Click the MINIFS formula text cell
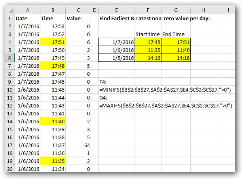Screen dimensions: 243x180 point(166,90)
